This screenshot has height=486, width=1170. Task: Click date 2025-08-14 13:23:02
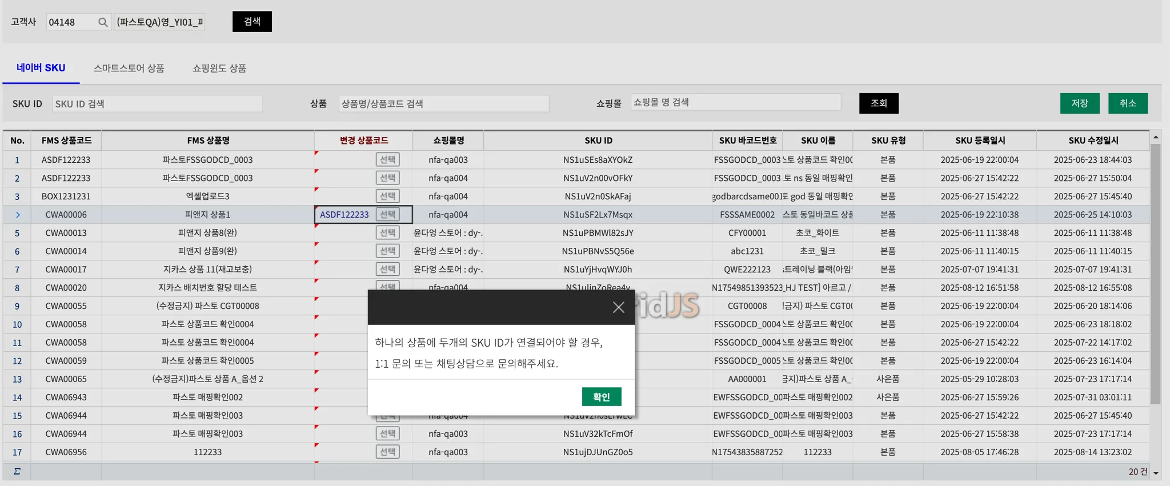tap(1093, 452)
